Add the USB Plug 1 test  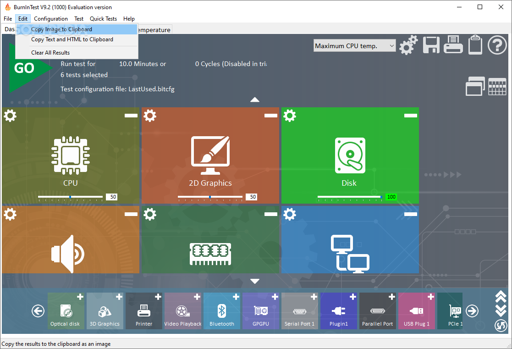[431, 297]
